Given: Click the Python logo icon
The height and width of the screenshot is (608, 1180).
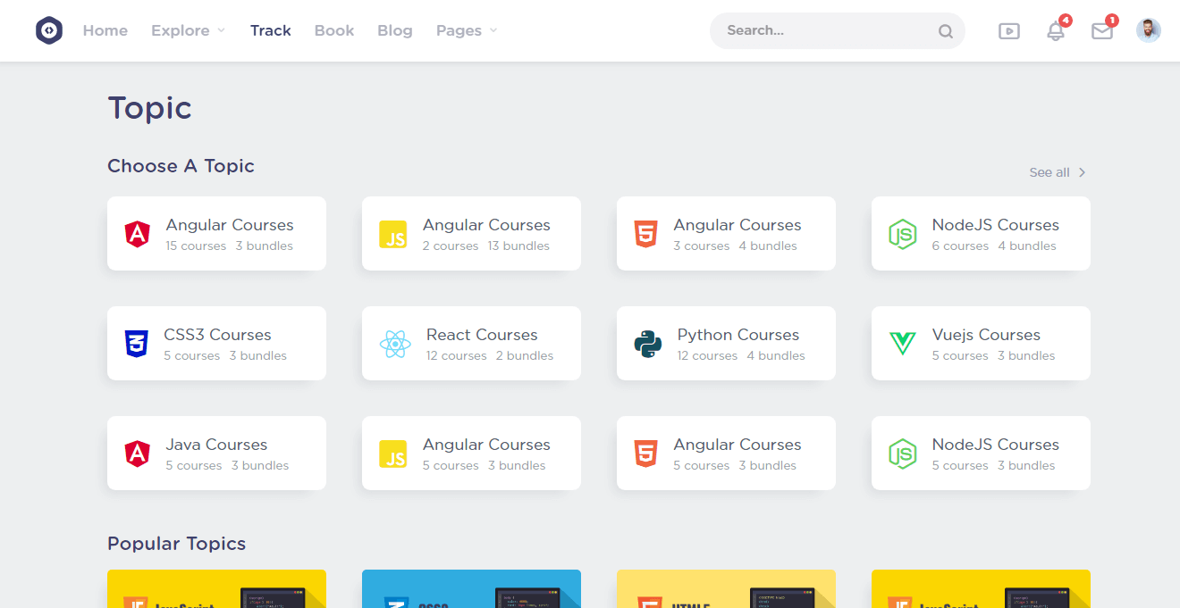Looking at the screenshot, I should click(648, 344).
